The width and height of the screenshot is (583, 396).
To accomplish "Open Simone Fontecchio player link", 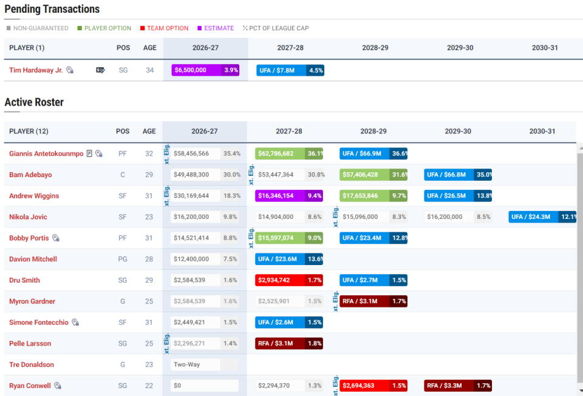I will point(39,323).
